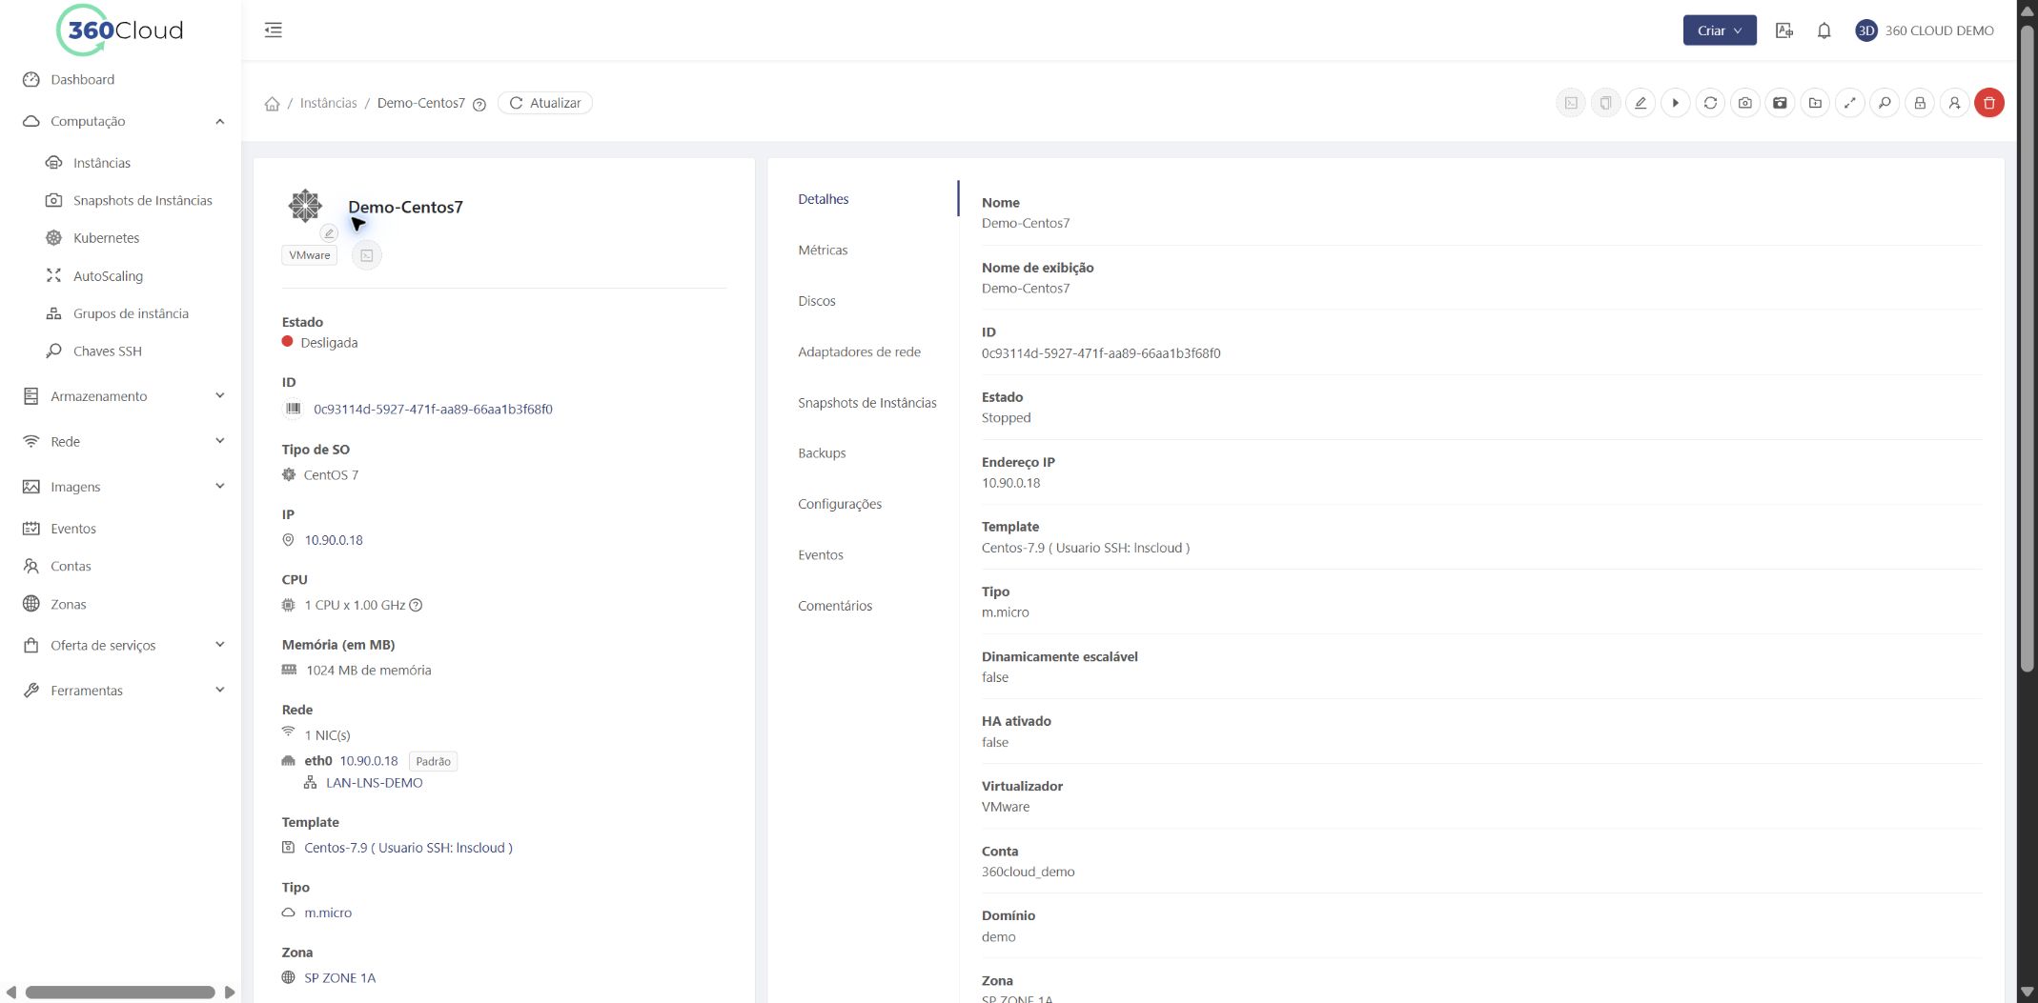
Task: Start the instance with the play icon
Action: (x=1676, y=103)
